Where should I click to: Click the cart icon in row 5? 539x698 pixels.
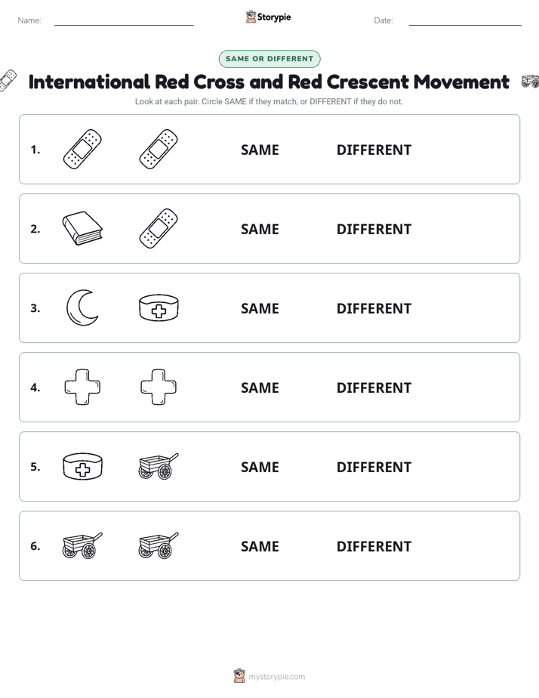pyautogui.click(x=159, y=466)
